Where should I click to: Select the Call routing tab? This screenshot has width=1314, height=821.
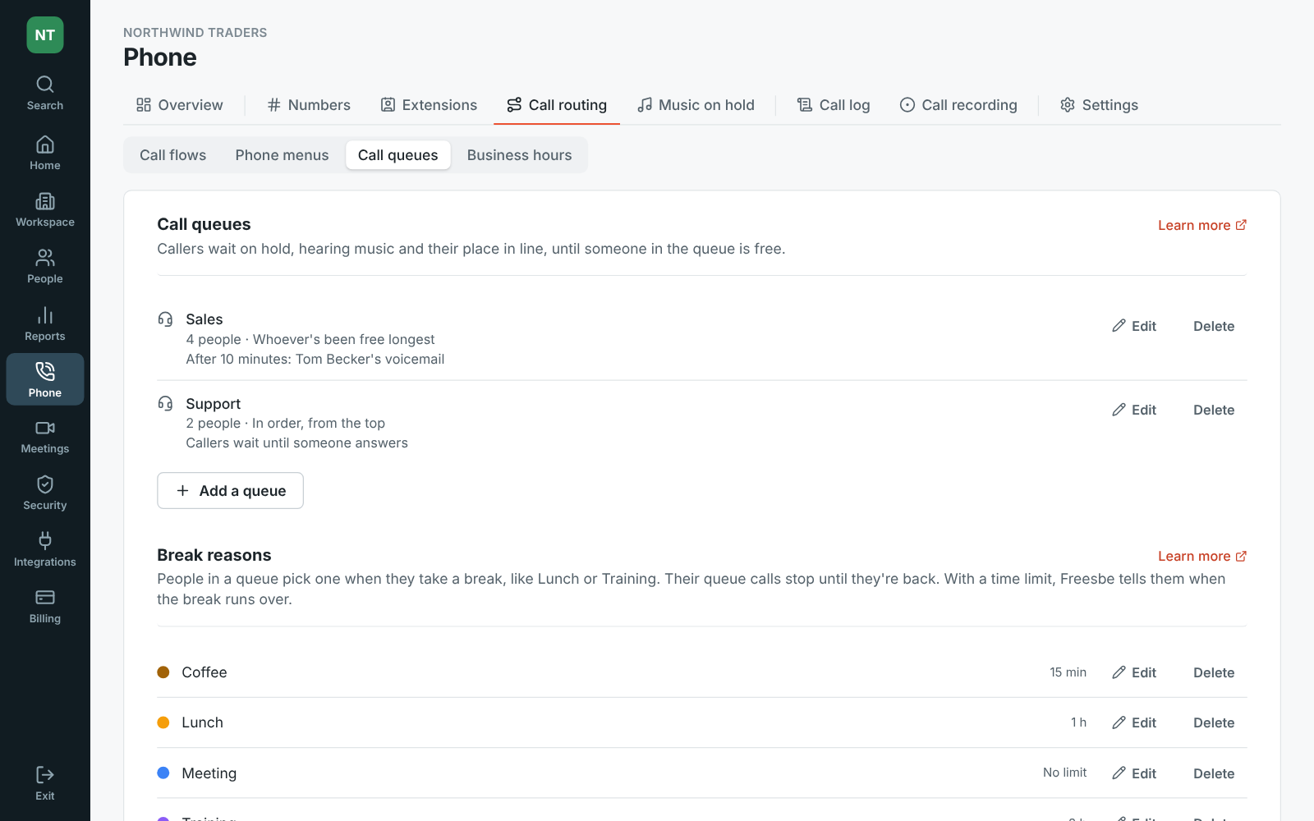click(557, 105)
